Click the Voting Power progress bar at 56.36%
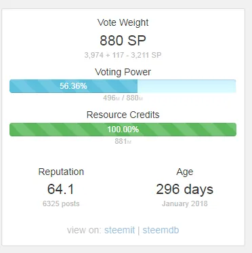Image resolution: width=252 pixels, height=253 pixels. [x=123, y=86]
